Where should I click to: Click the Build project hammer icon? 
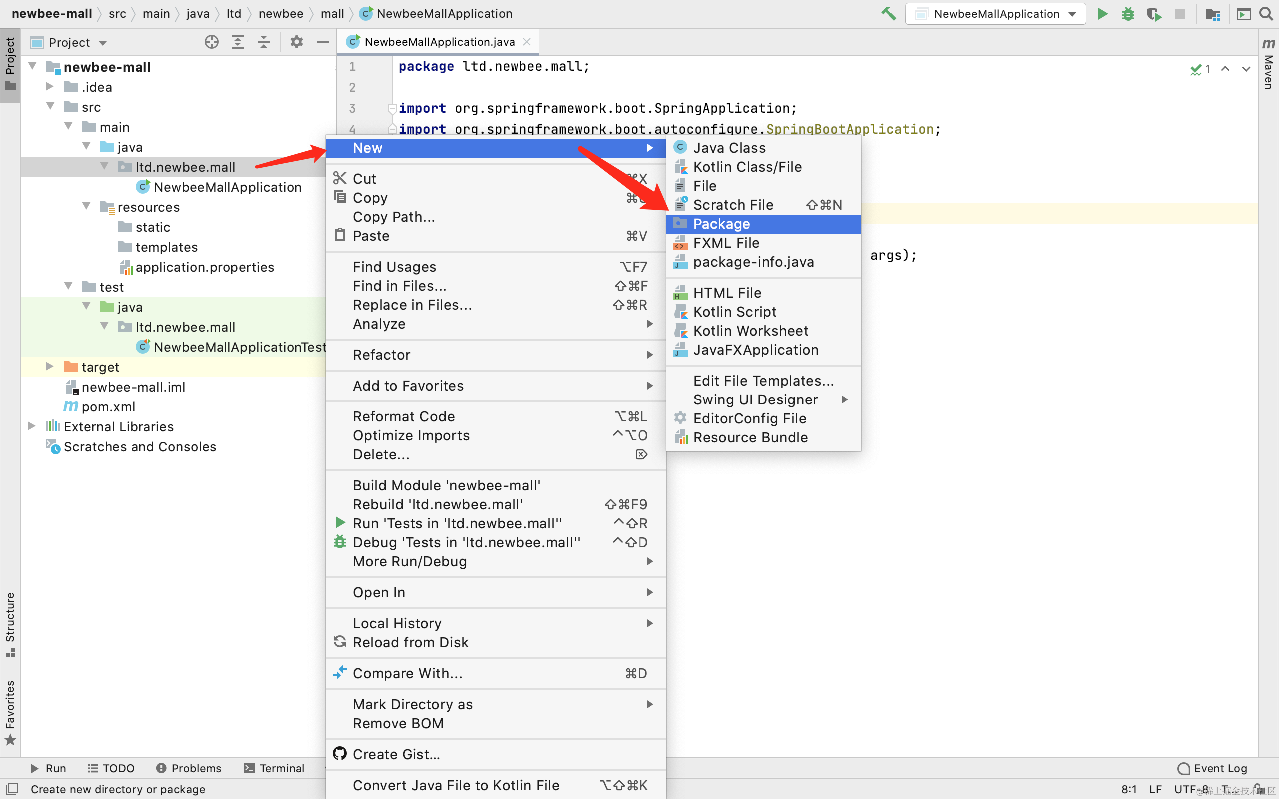(x=888, y=14)
